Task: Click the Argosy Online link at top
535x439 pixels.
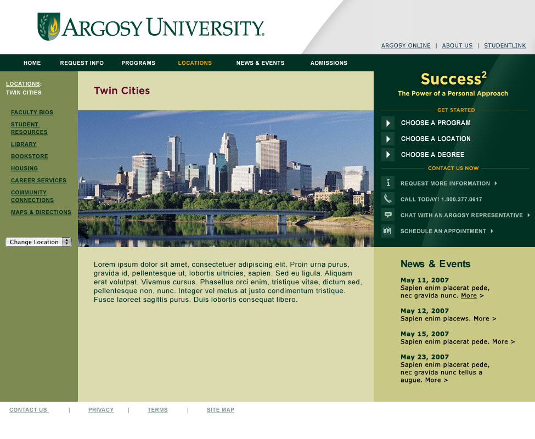Action: (x=406, y=46)
